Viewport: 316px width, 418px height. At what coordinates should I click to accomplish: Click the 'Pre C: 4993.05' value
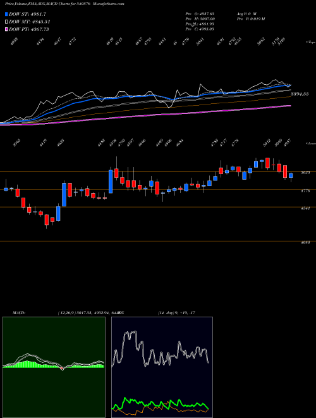tap(200, 29)
